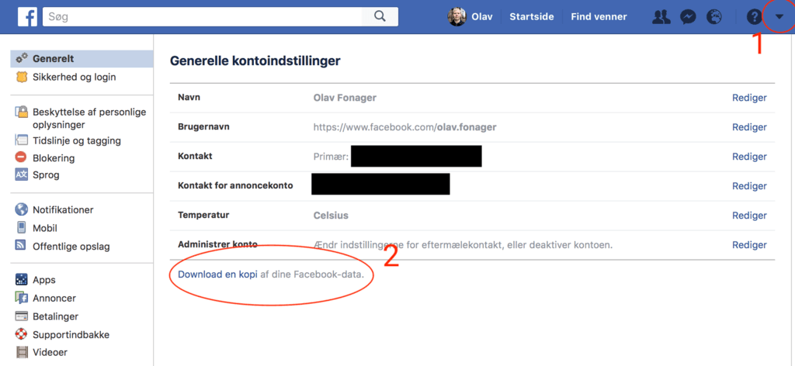Click the facebook.com/olav.fonager username URL
Image resolution: width=795 pixels, height=366 pixels.
[x=404, y=127]
